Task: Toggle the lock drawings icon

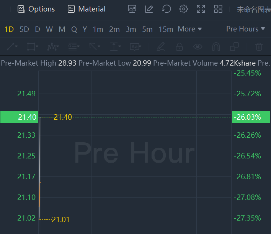Action: [179, 47]
